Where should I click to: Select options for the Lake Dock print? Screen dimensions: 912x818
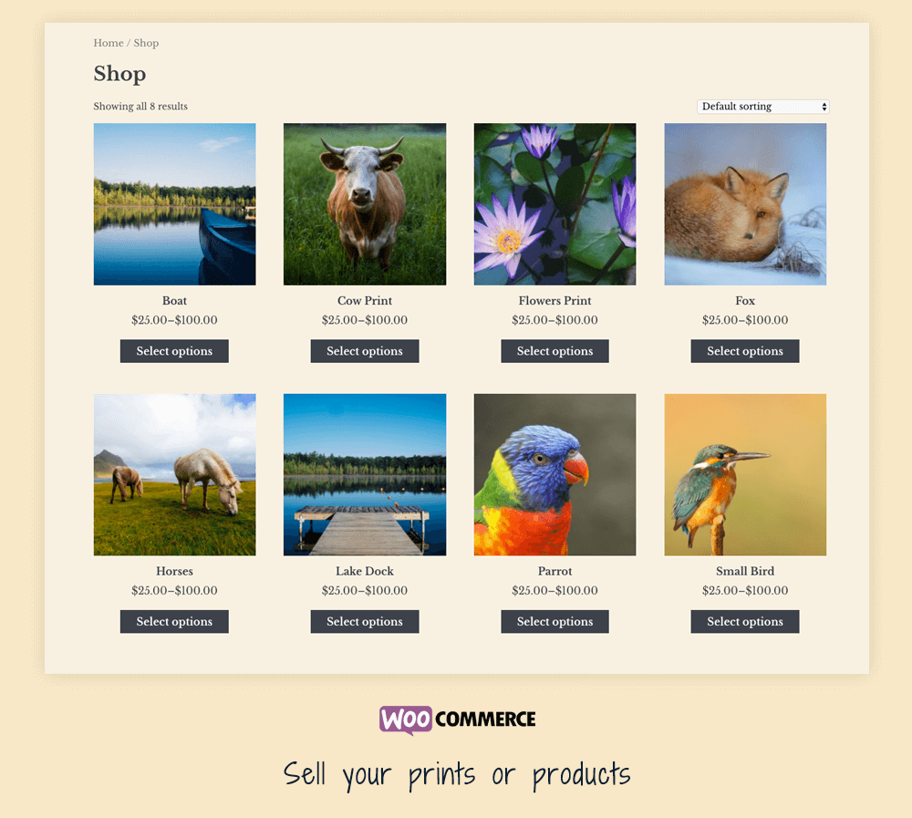(x=365, y=621)
